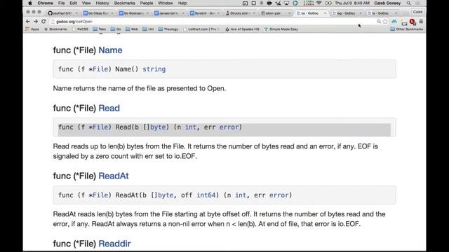Click the int64 type in ReadAt signature
The height and width of the screenshot is (252, 449).
pos(206,195)
